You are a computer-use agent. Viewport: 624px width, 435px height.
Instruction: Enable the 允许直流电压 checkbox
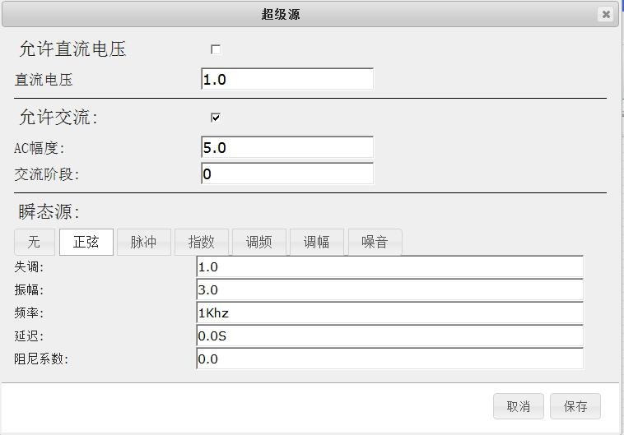[216, 49]
